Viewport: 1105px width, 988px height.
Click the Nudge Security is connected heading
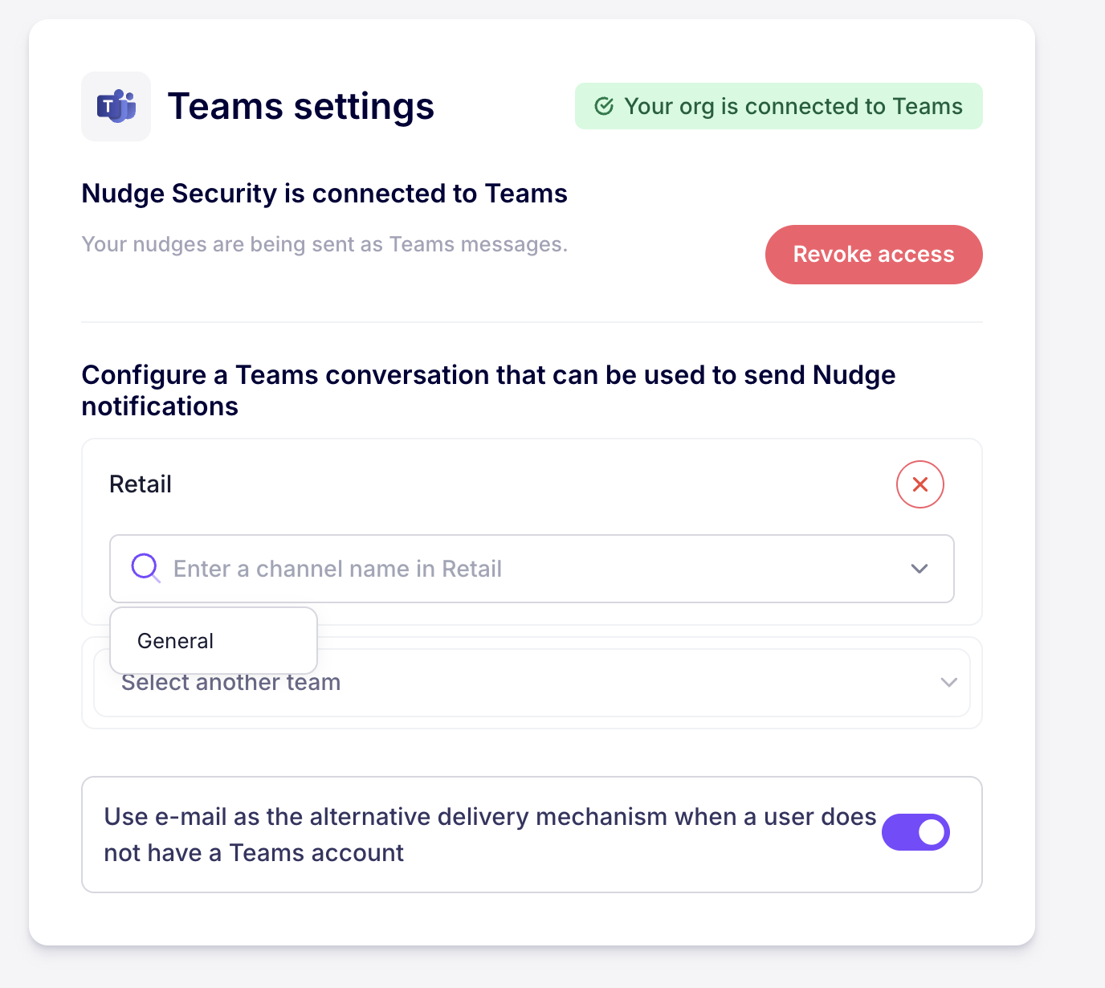[324, 194]
